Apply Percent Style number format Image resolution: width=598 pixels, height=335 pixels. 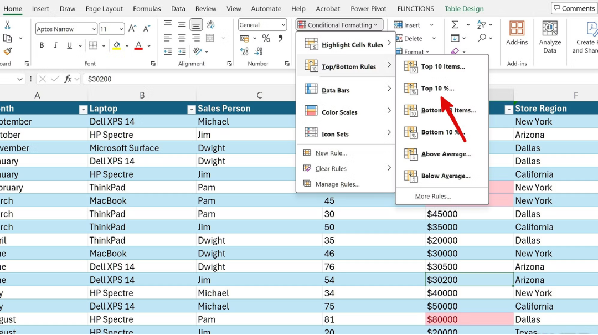click(266, 38)
